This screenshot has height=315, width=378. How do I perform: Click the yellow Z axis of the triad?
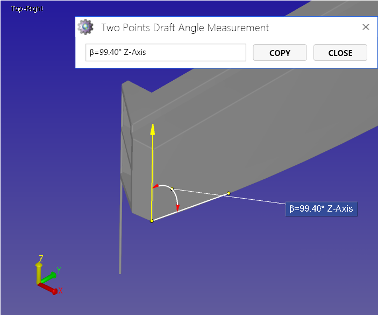tap(39, 272)
